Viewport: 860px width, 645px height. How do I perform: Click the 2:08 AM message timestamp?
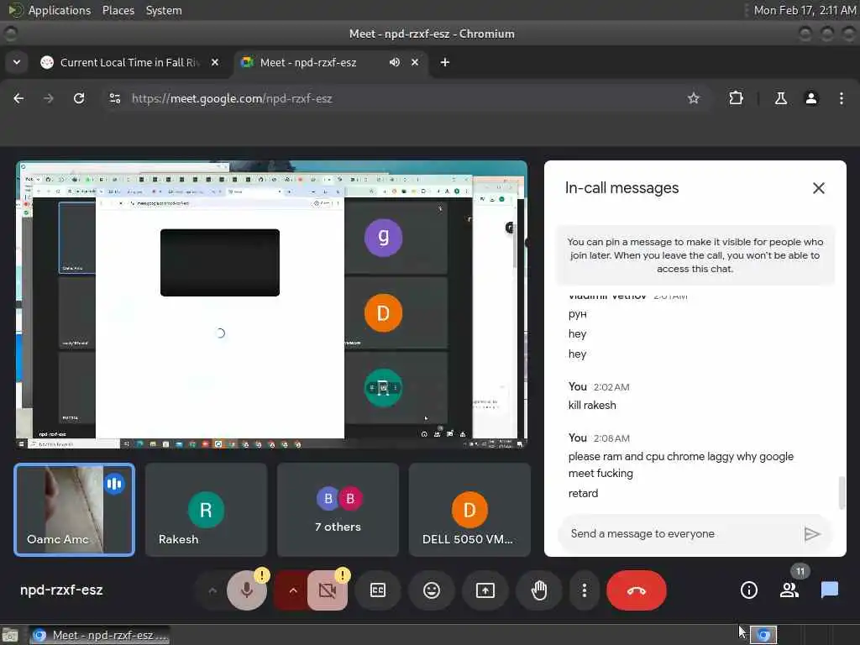coord(611,438)
